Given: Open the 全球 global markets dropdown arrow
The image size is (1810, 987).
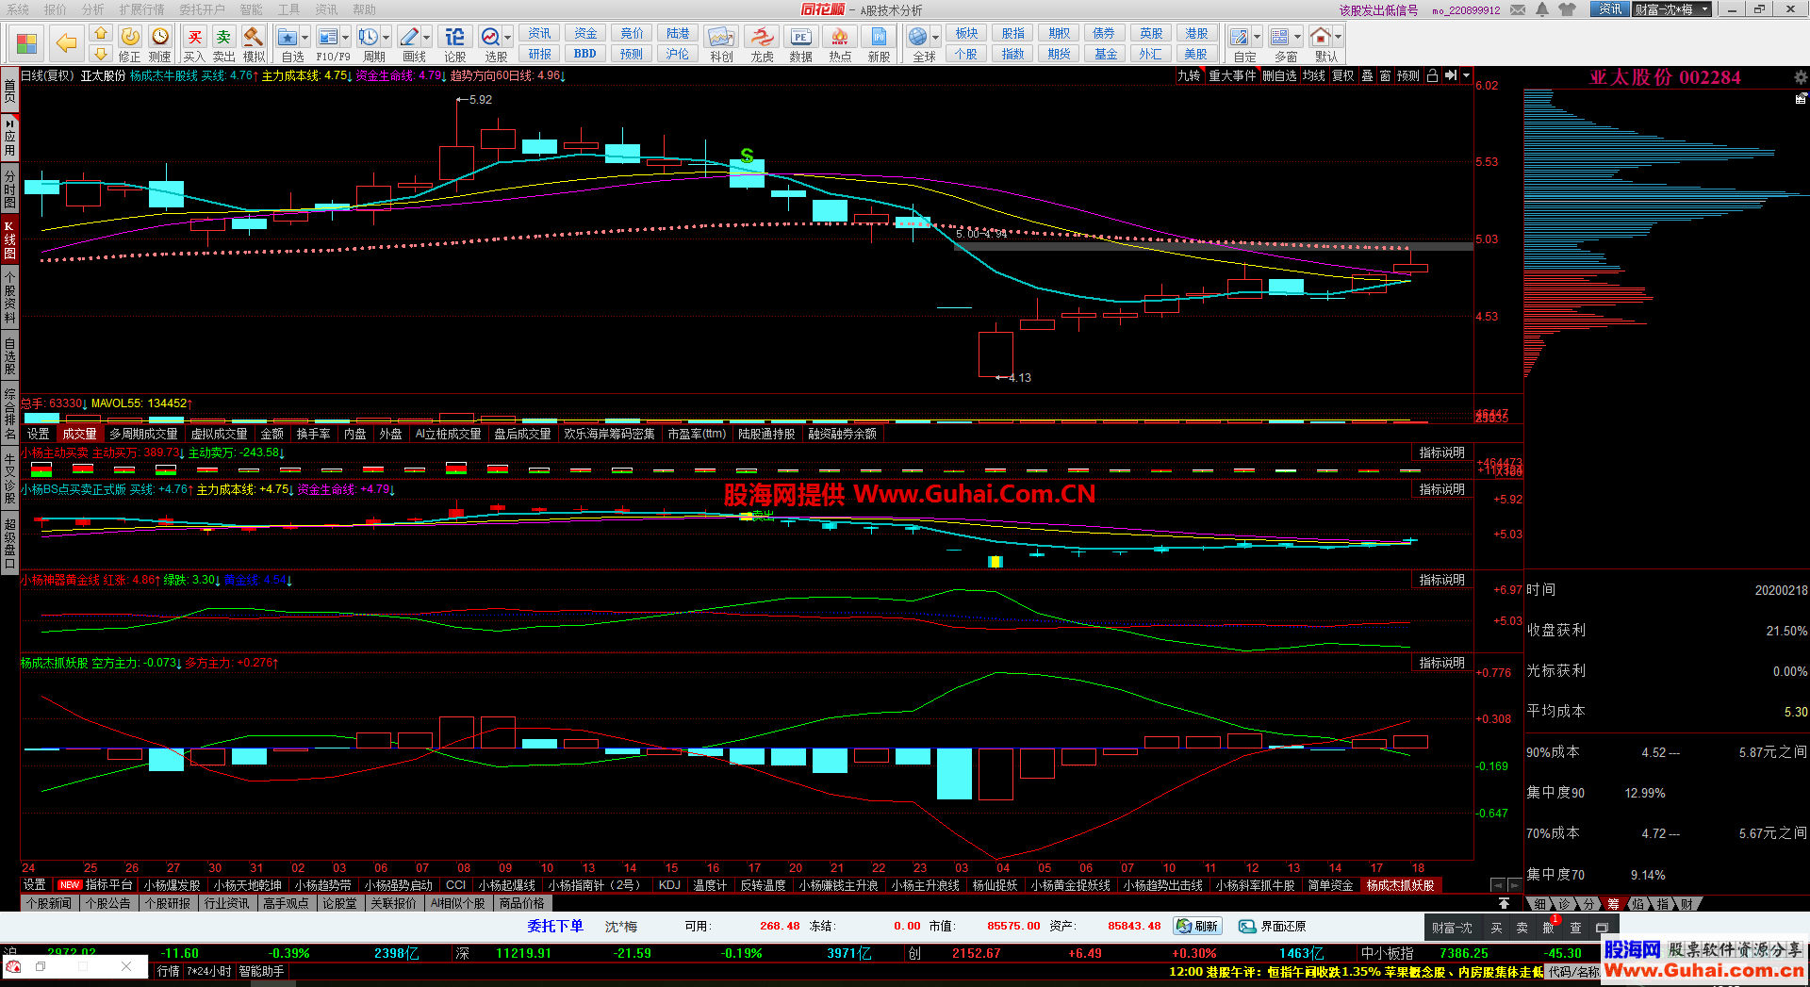Looking at the screenshot, I should 936,38.
